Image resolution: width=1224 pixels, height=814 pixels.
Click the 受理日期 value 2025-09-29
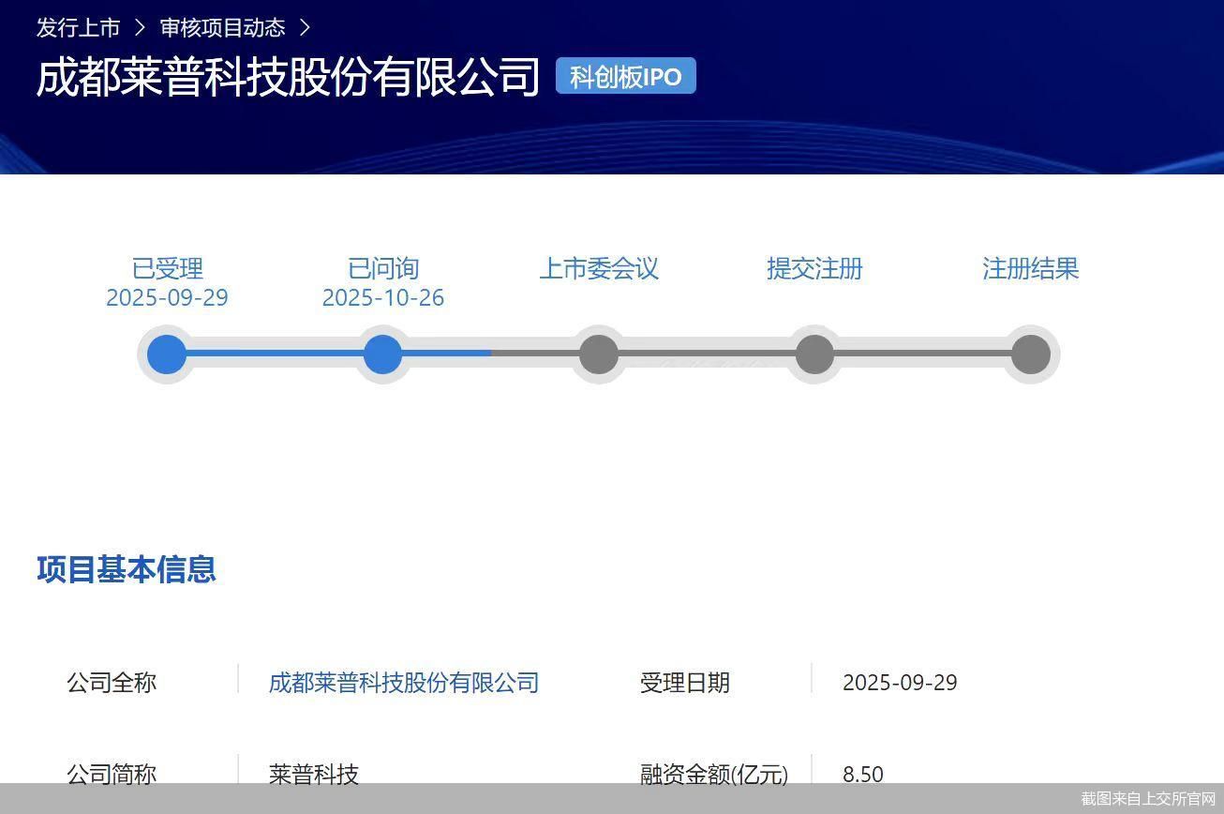900,683
